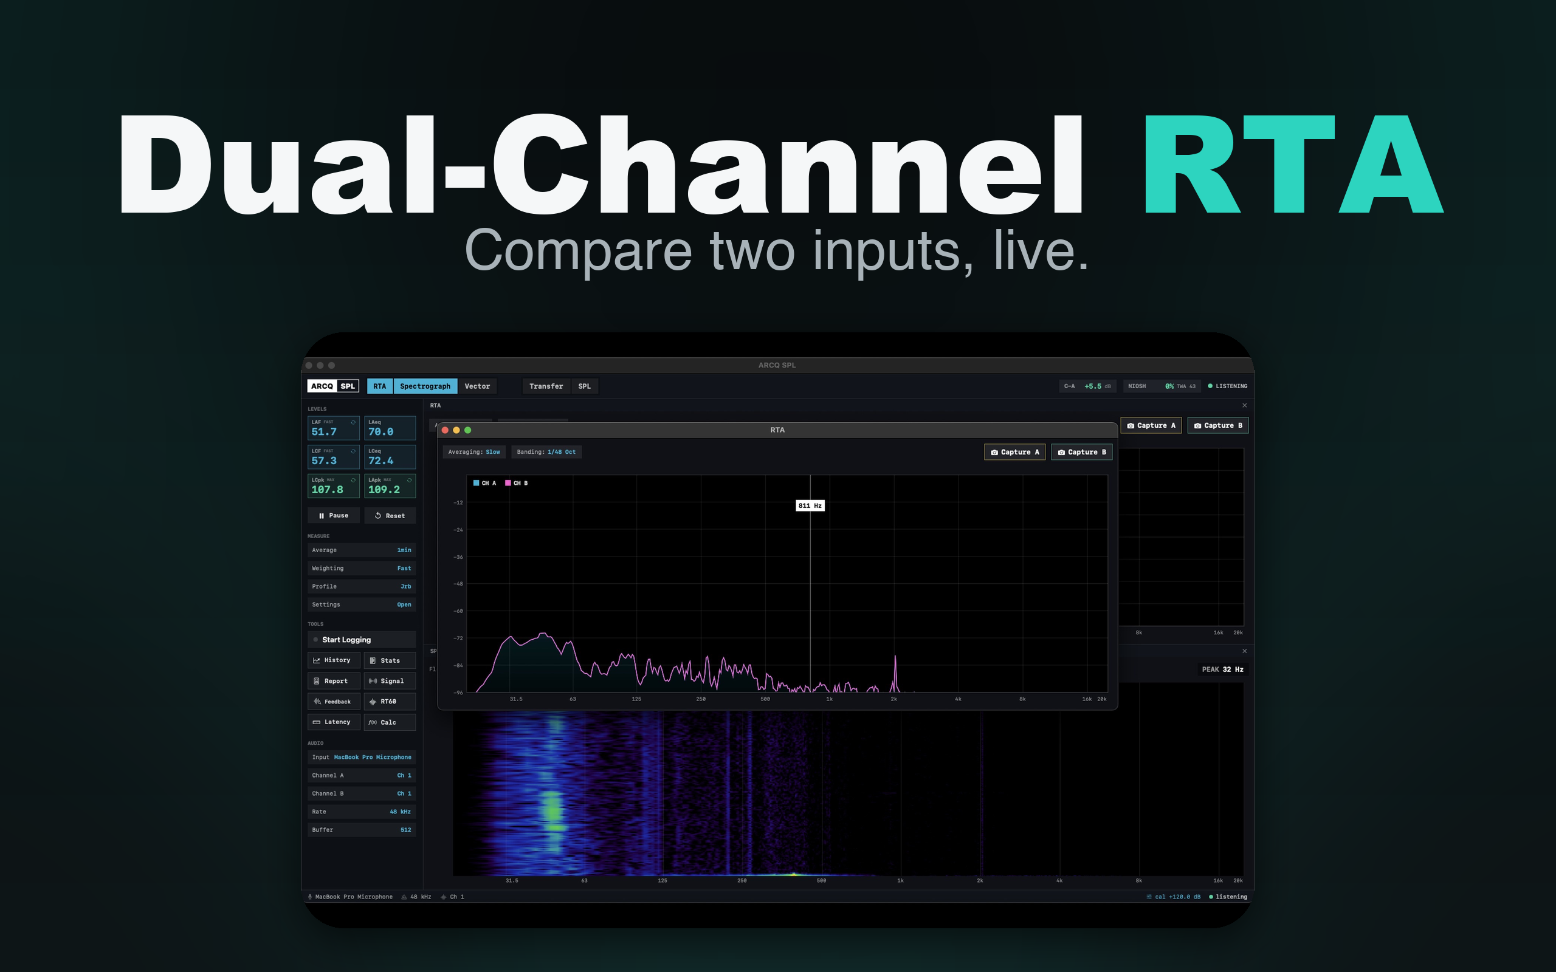1556x972 pixels.
Task: Change the Weighting Fast setting
Action: 362,568
